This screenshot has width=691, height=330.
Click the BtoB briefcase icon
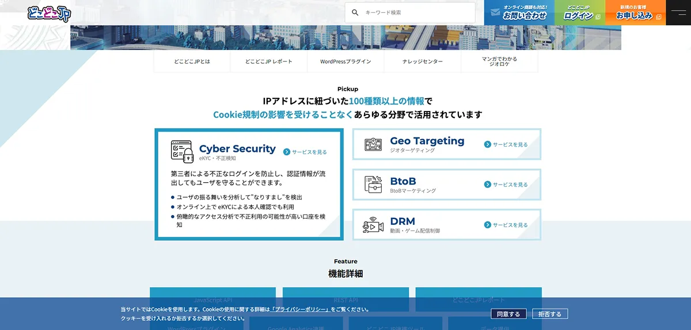(x=373, y=185)
